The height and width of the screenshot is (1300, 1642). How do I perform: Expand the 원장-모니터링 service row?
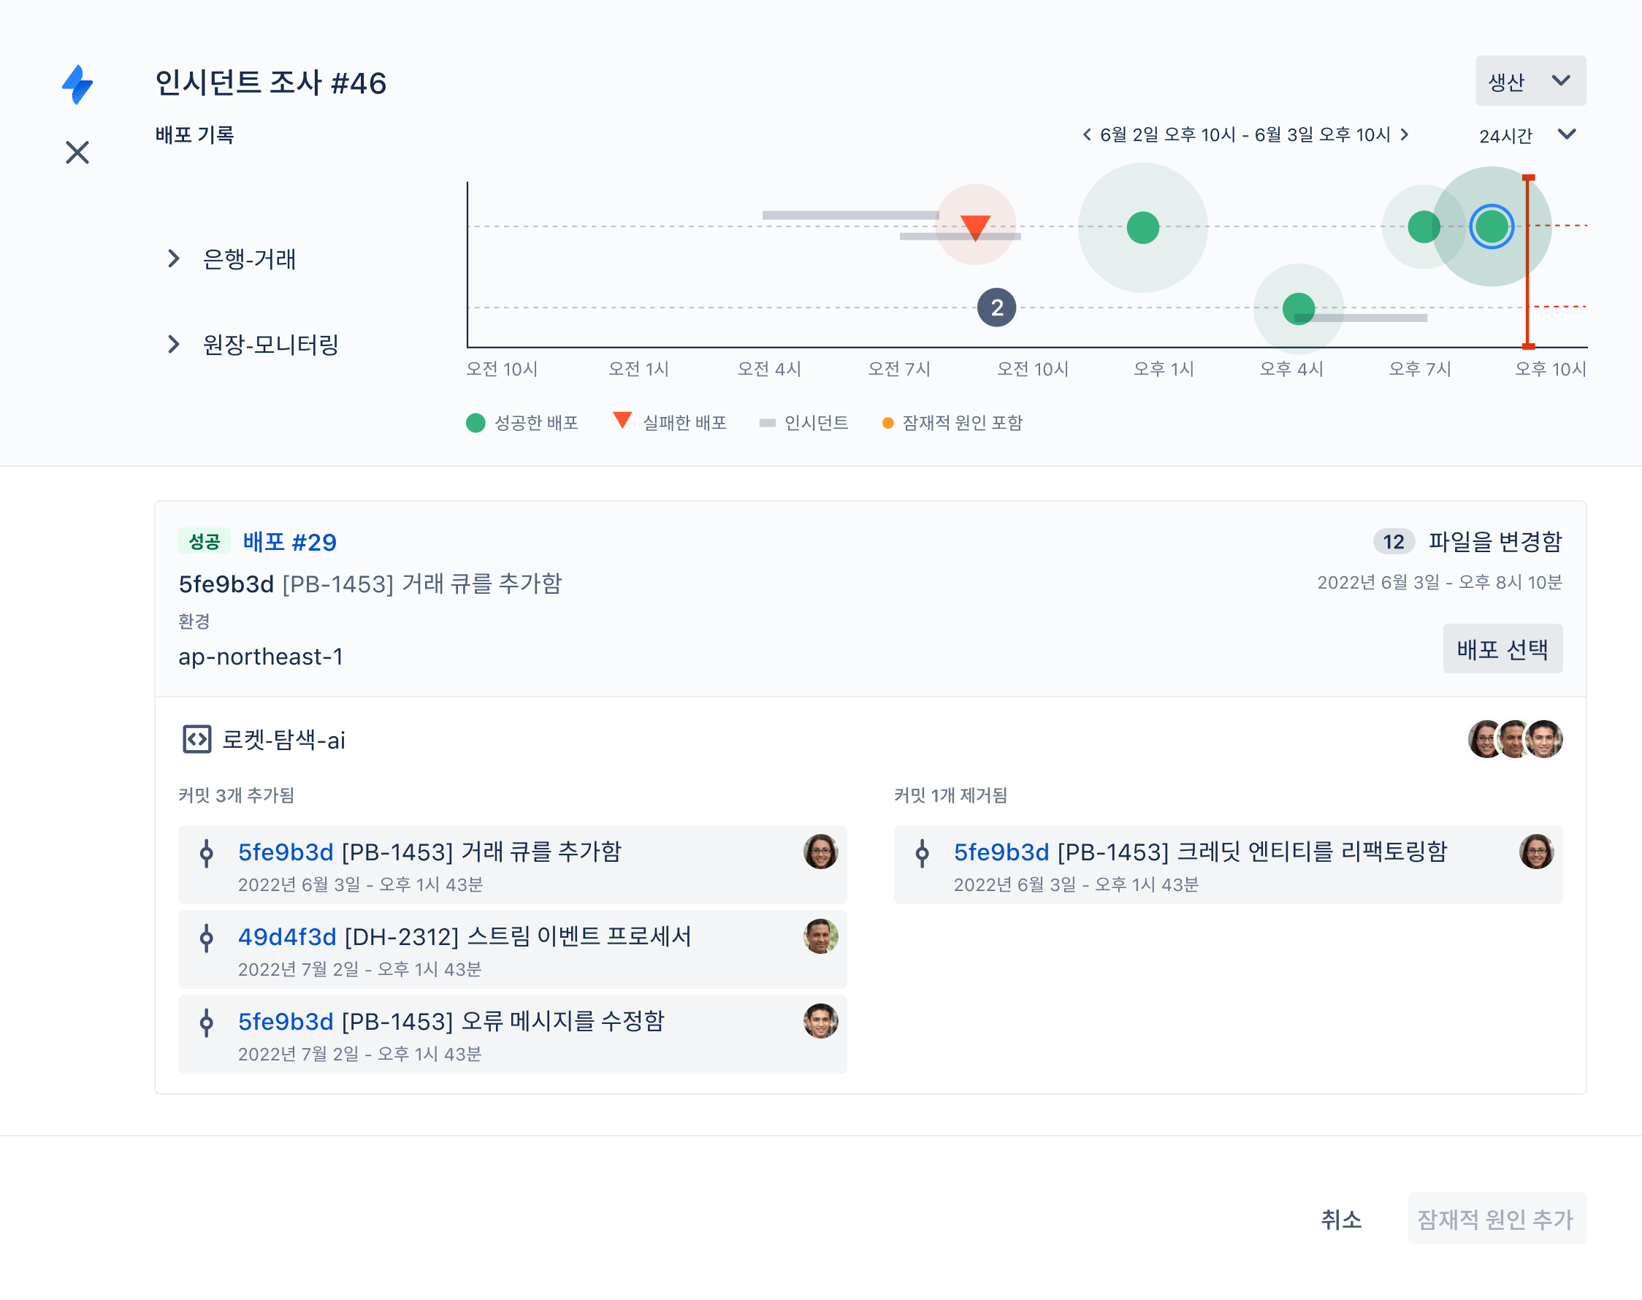point(174,345)
